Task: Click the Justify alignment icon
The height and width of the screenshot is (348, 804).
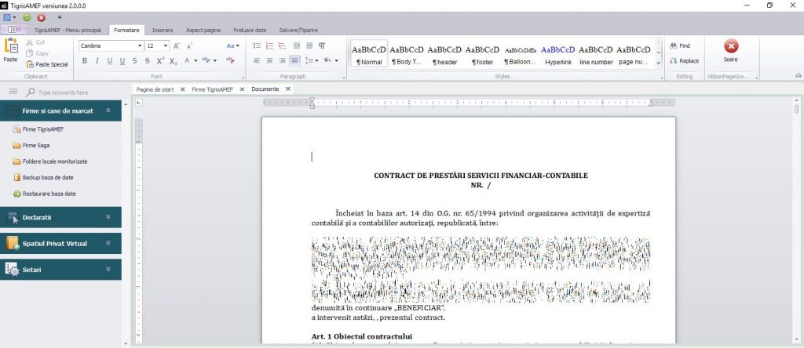Action: (x=295, y=60)
